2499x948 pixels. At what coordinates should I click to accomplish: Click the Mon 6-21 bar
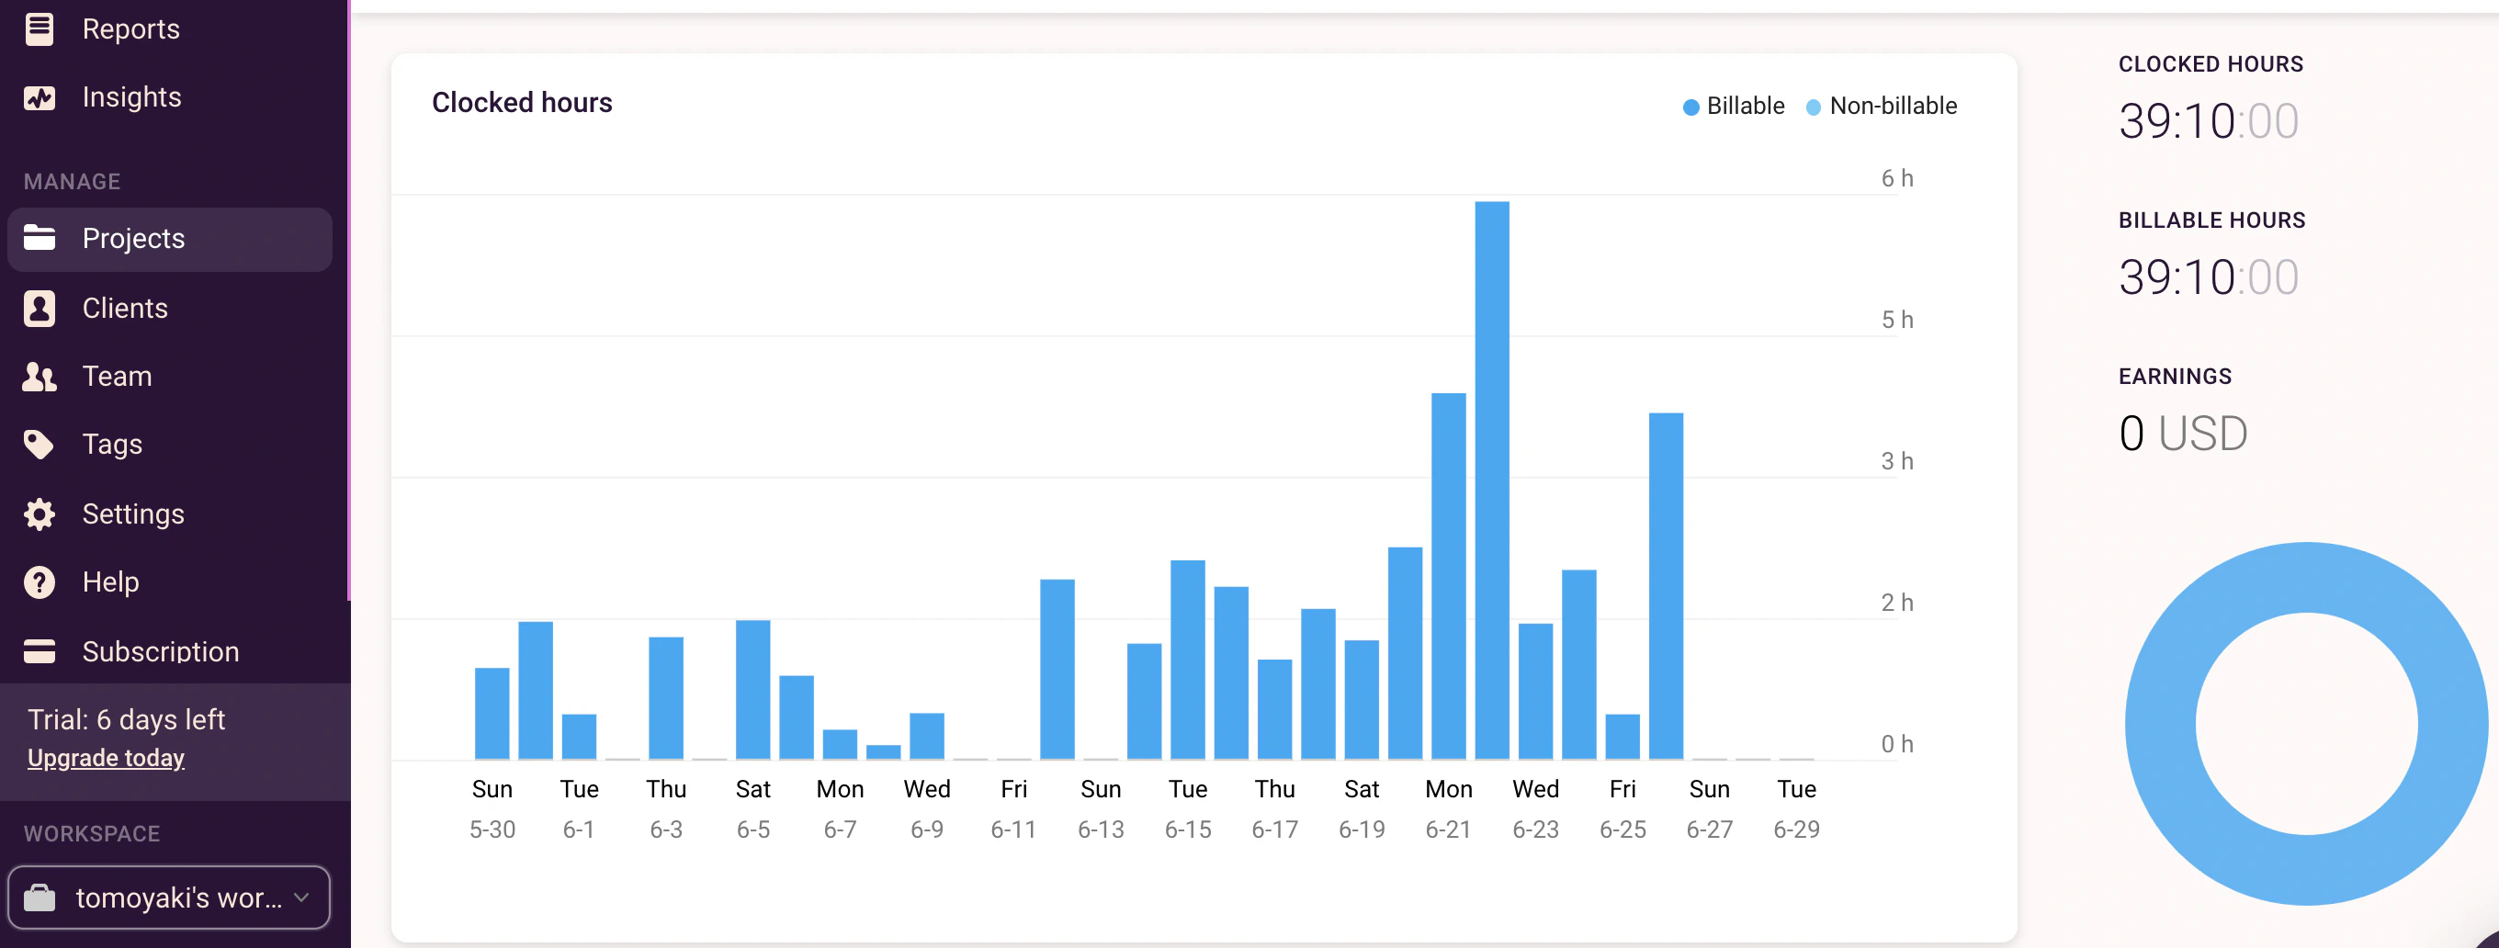coord(1448,575)
